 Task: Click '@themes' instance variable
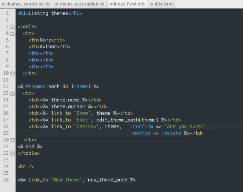[x=35, y=87]
